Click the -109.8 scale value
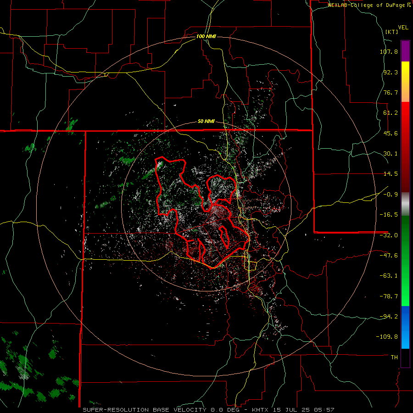Image resolution: width=413 pixels, height=413 pixels. (x=387, y=337)
